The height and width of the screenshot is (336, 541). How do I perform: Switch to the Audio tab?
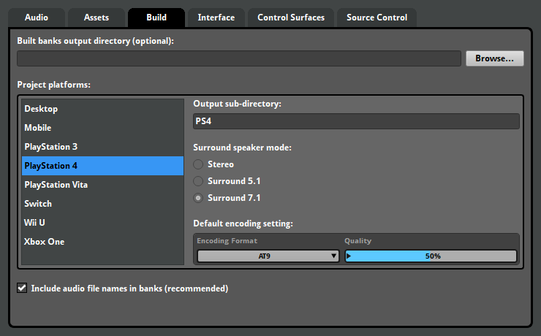pyautogui.click(x=37, y=18)
